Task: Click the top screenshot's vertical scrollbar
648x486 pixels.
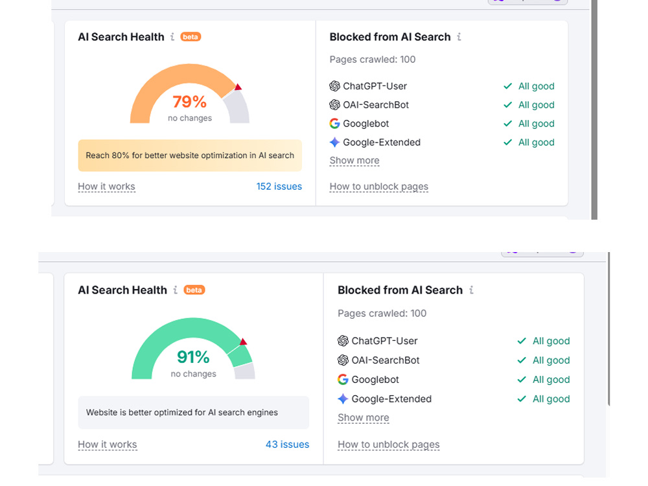Action: 594,110
